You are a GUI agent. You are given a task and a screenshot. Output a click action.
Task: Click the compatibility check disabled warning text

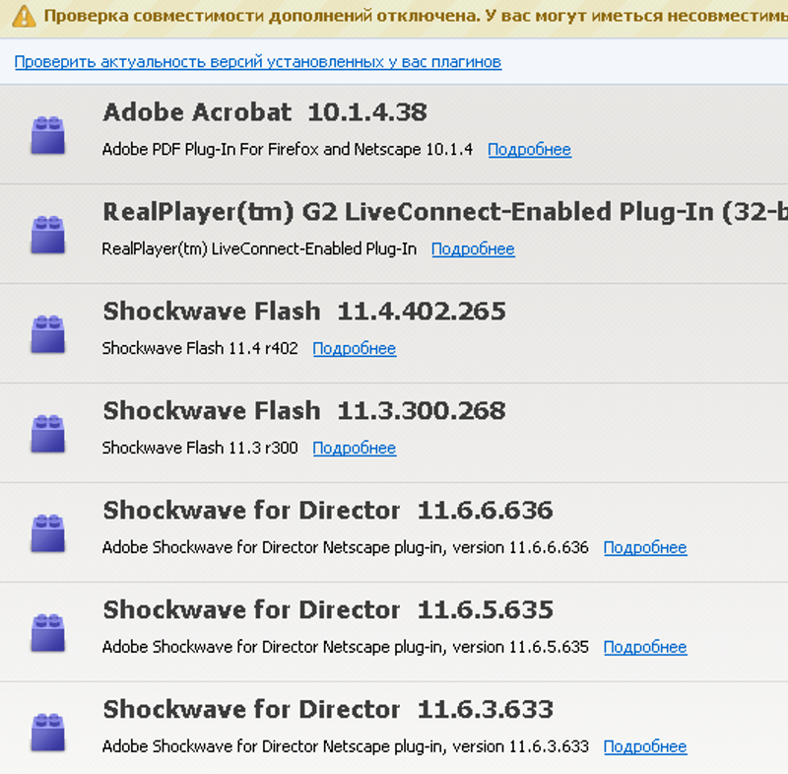click(x=414, y=16)
